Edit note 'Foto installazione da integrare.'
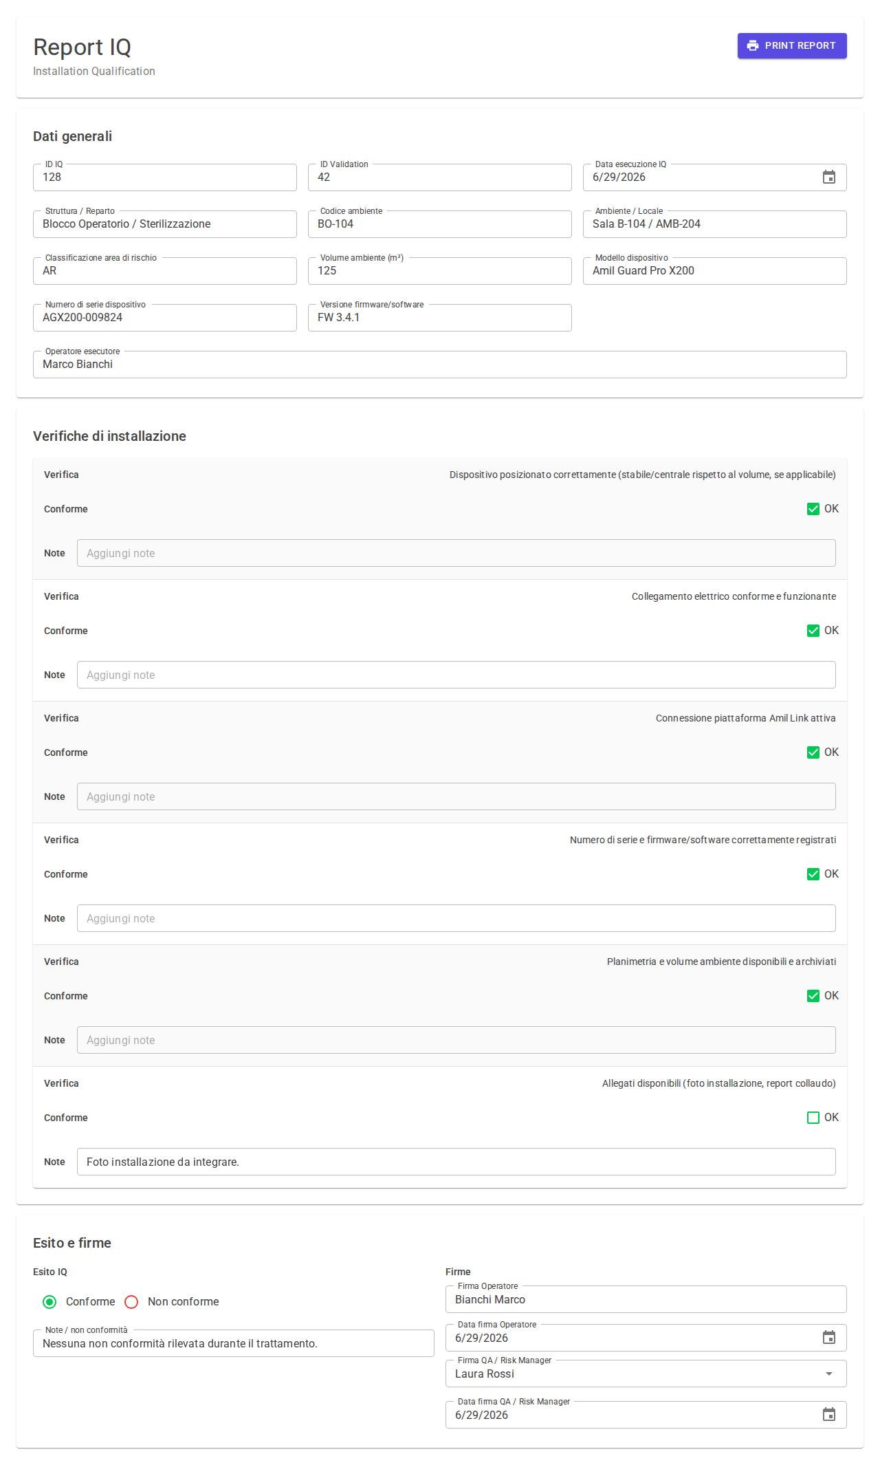 (456, 1162)
